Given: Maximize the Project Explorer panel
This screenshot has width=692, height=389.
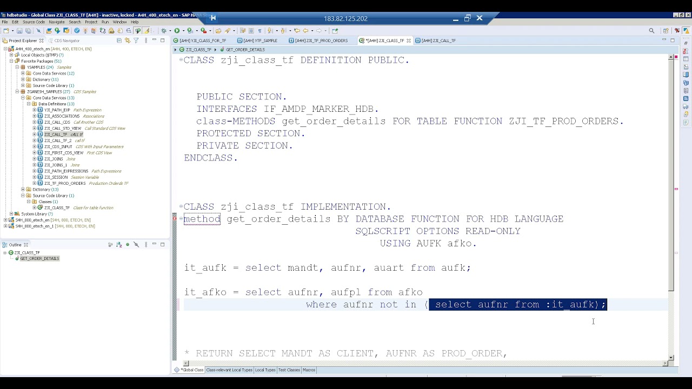Looking at the screenshot, I should 162,41.
